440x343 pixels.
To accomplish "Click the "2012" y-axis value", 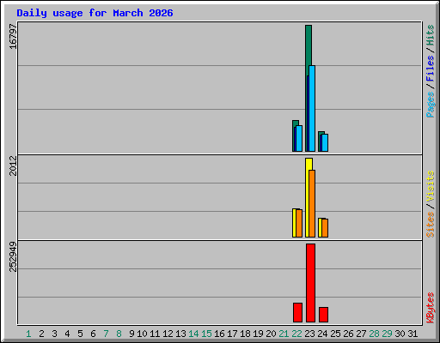I will [13, 165].
